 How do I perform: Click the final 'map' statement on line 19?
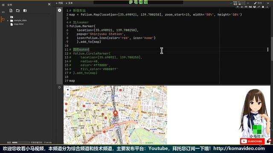(x=72, y=81)
